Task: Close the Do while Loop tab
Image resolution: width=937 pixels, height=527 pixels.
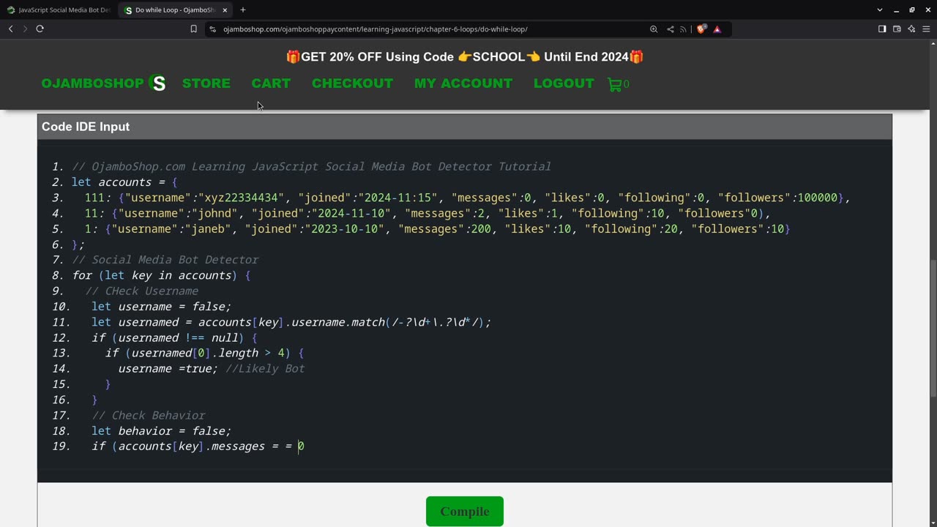Action: tap(225, 10)
